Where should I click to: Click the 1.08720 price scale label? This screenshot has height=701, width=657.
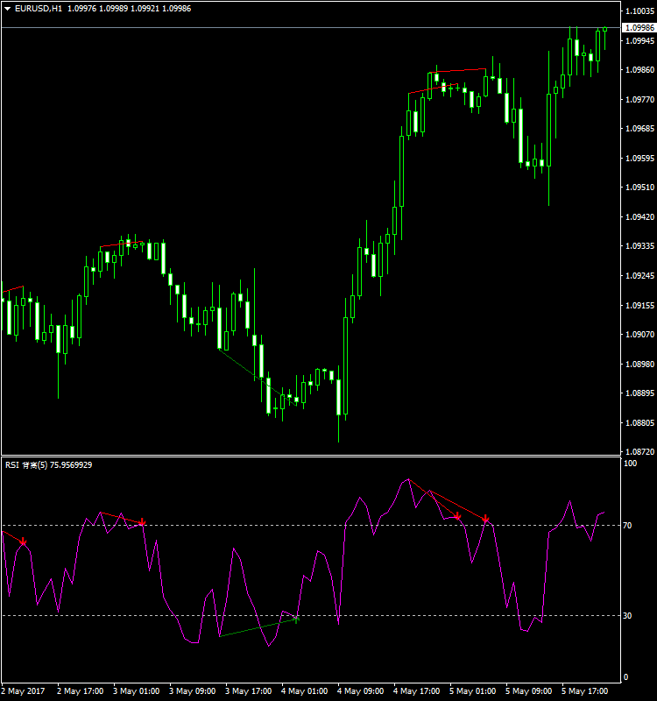(637, 452)
